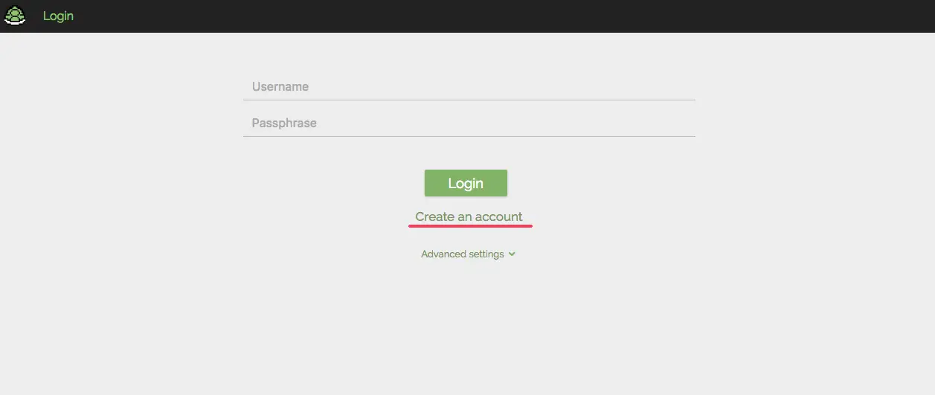
Task: Focus the Passphrase input field
Action: tap(469, 123)
